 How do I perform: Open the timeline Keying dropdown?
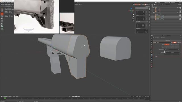pos(10,96)
